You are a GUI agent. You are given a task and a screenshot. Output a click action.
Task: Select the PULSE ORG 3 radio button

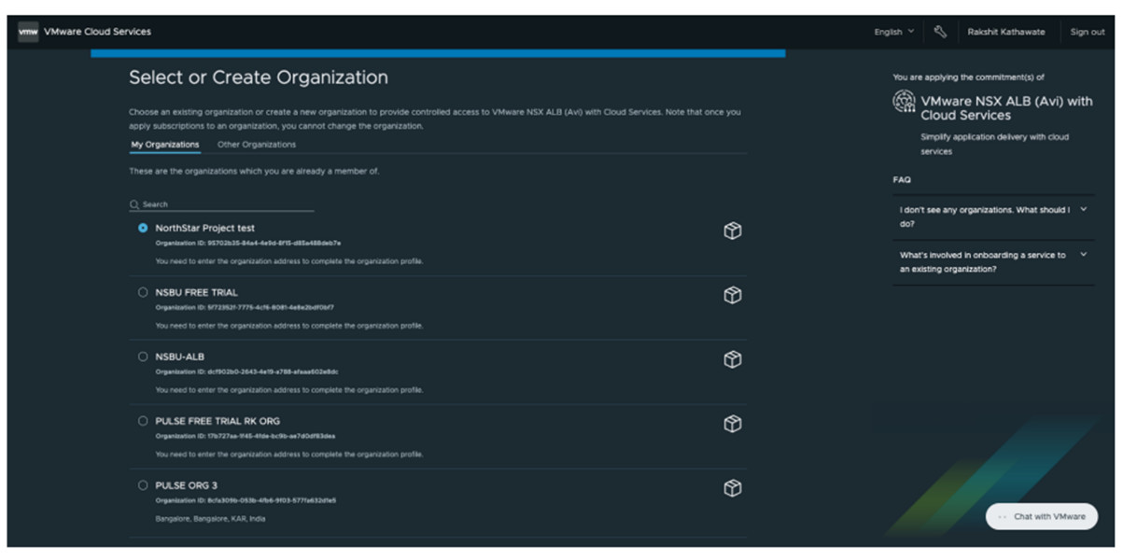point(143,485)
